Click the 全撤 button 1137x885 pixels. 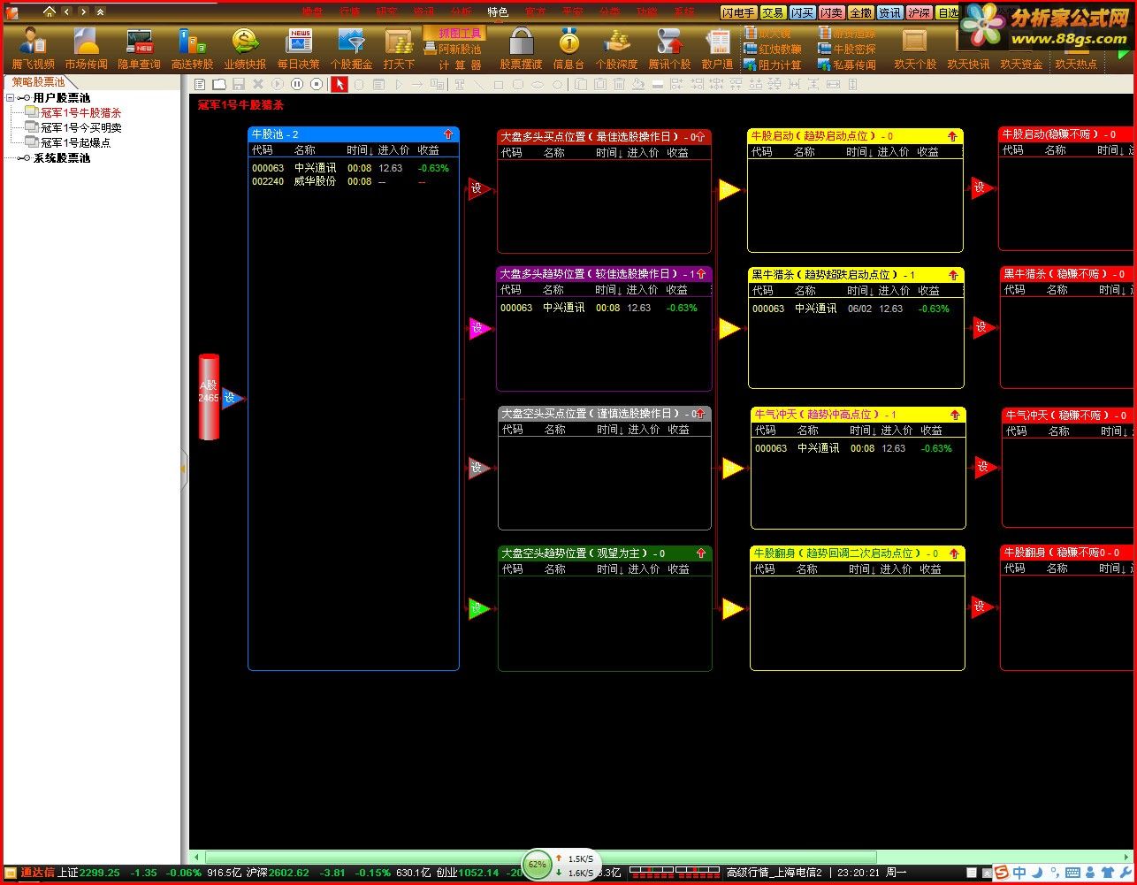coord(860,13)
